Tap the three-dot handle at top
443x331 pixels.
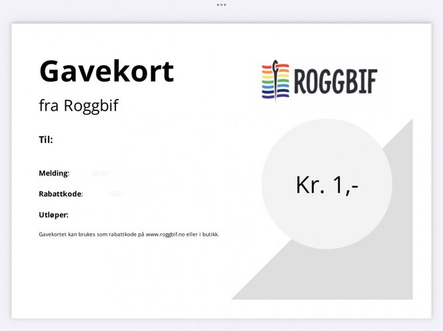coord(221,5)
